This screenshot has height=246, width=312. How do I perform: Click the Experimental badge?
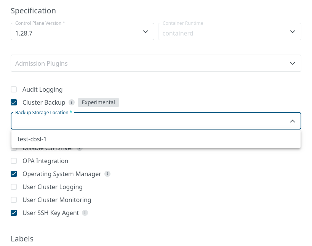pos(98,102)
